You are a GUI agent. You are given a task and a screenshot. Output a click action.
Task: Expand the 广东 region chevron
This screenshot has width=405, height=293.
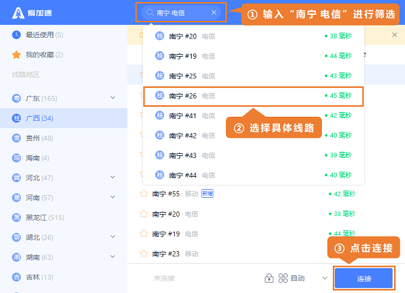click(113, 98)
